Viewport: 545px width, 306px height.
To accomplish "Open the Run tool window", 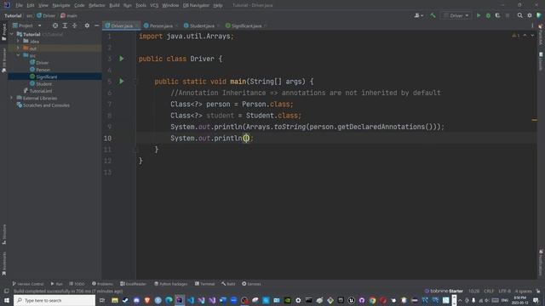I will point(56,284).
